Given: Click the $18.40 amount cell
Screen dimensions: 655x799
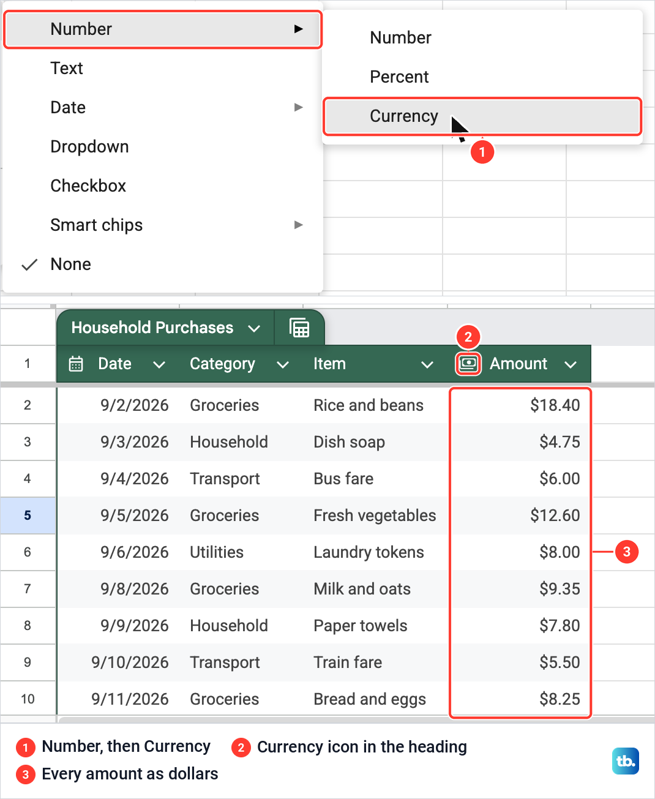Looking at the screenshot, I should (520, 405).
